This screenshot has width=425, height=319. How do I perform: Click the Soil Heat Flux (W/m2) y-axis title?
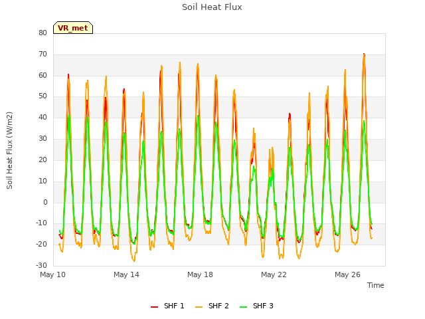point(9,150)
